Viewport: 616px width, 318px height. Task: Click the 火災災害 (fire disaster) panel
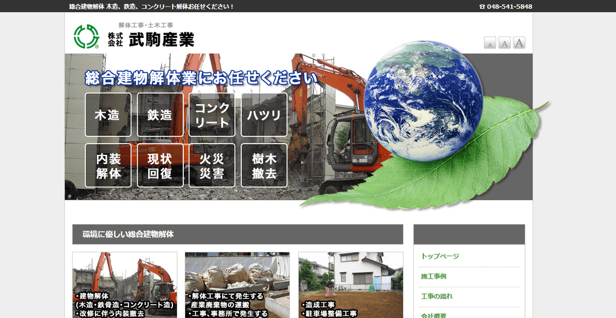point(212,165)
